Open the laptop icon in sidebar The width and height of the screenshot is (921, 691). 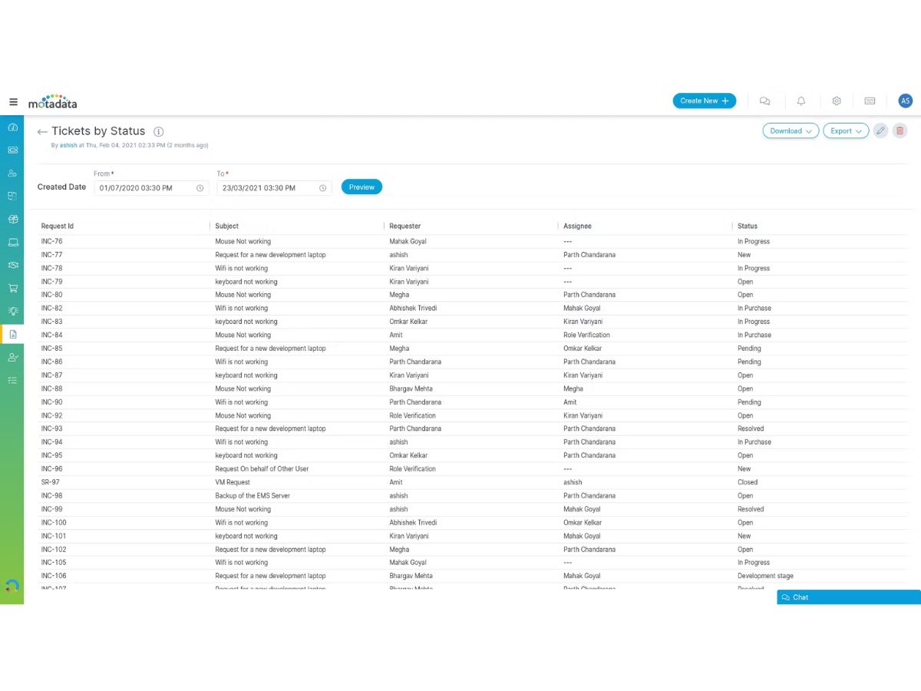[x=12, y=242]
